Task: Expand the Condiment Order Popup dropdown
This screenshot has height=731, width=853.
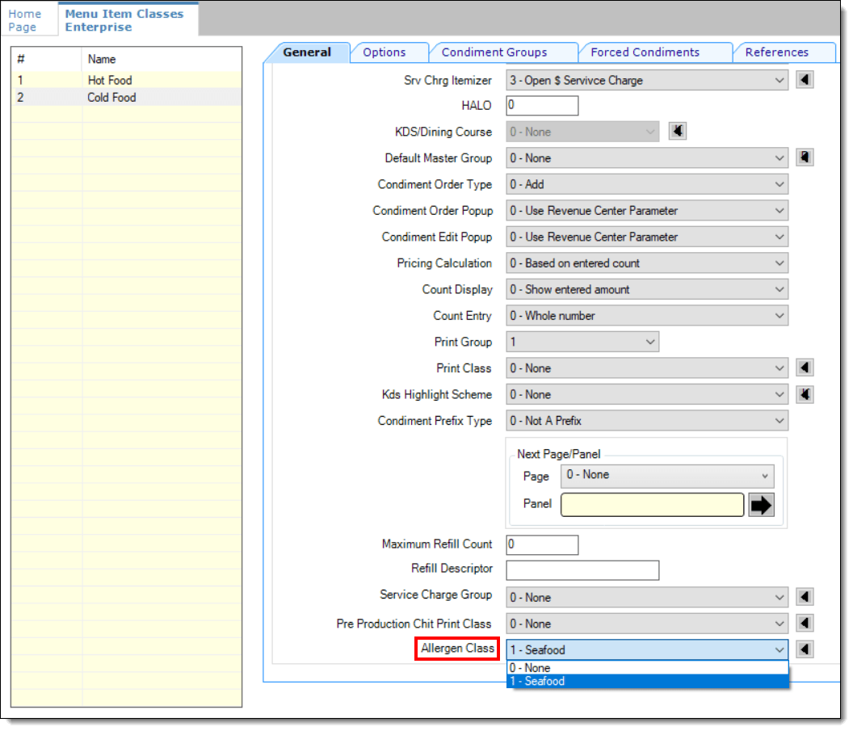Action: (647, 211)
